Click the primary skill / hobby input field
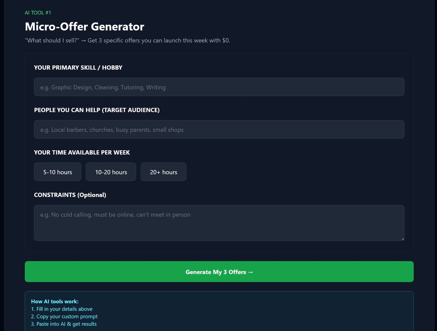The height and width of the screenshot is (331, 437). click(x=219, y=87)
